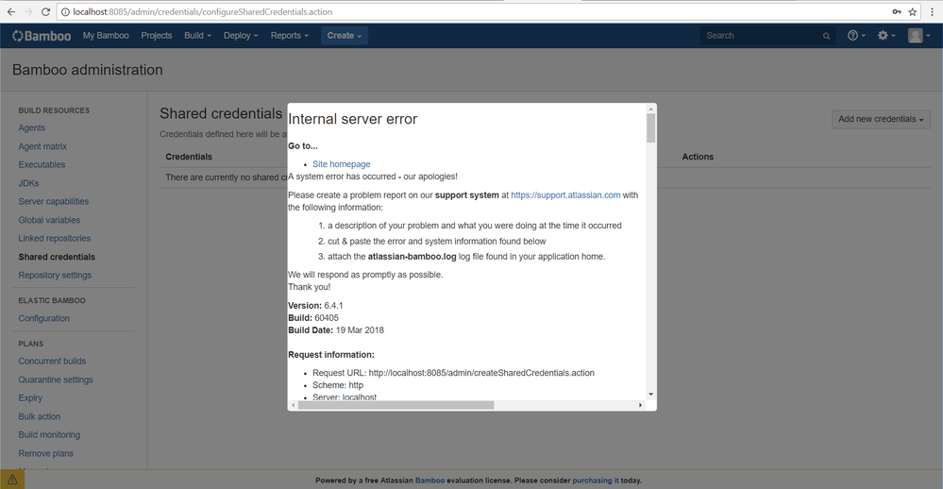943x489 pixels.
Task: Click the dialog vertical scrollbar thumb
Action: [x=650, y=128]
